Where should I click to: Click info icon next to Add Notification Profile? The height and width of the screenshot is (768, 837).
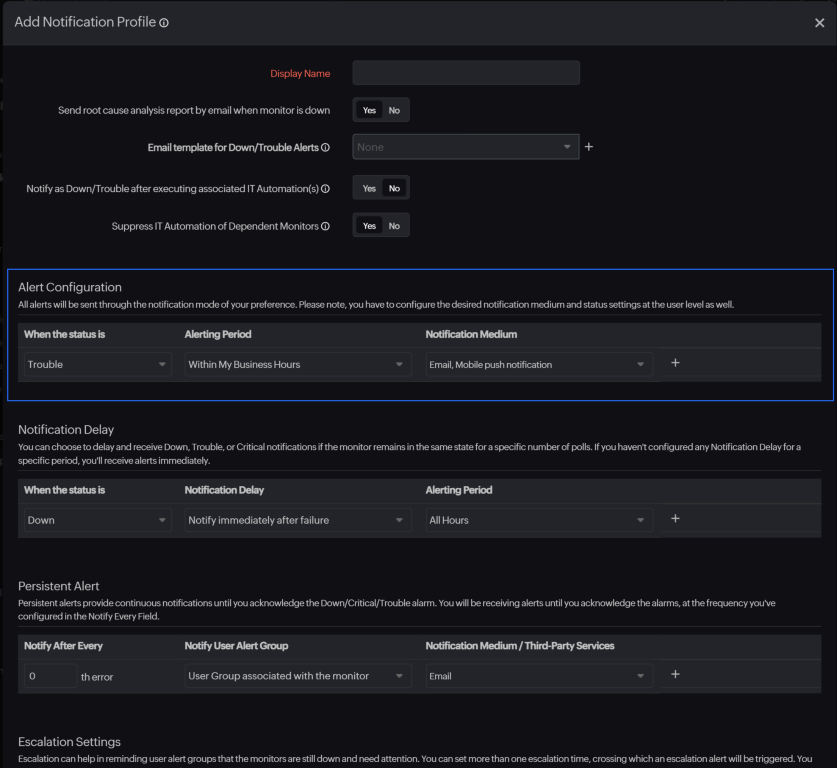[x=164, y=23]
